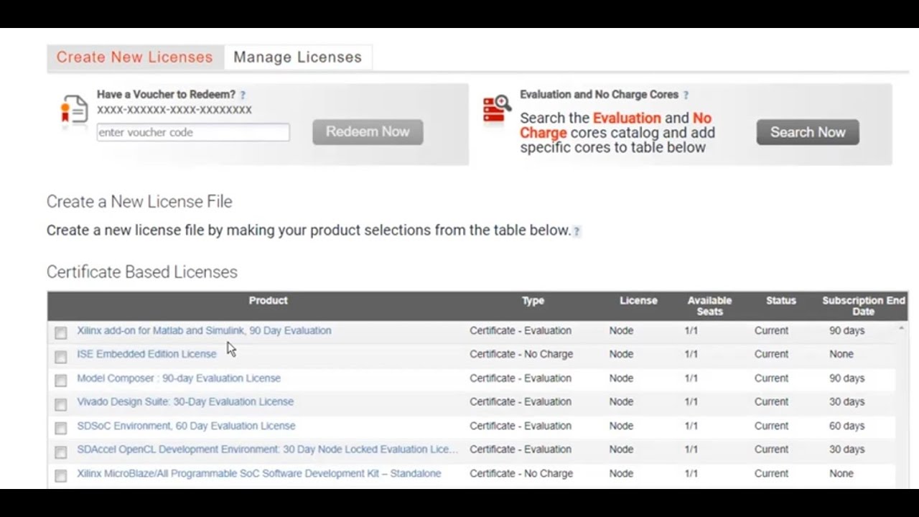Click the voucher code input field
This screenshot has height=517, width=919.
click(x=193, y=132)
